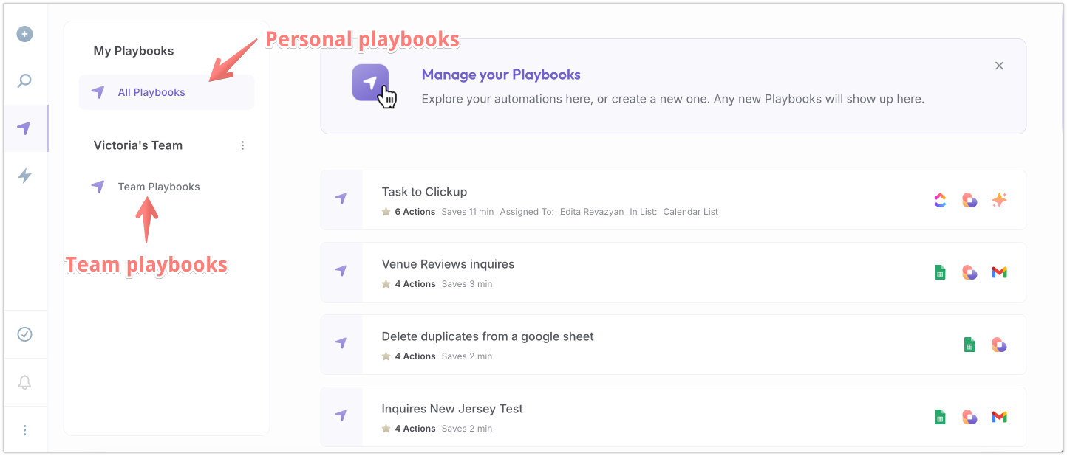This screenshot has width=1067, height=456.
Task: Click the paper-plane icon on Venue Reviews row
Action: (x=341, y=271)
